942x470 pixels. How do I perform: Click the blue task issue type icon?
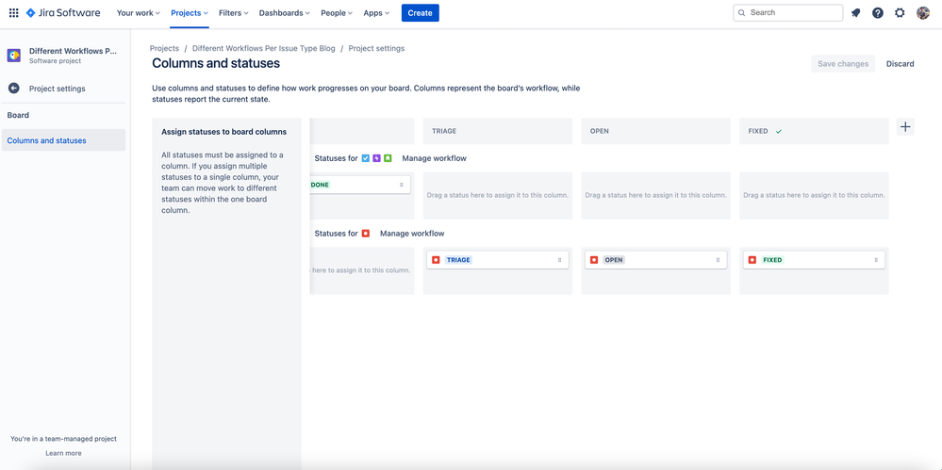[366, 158]
